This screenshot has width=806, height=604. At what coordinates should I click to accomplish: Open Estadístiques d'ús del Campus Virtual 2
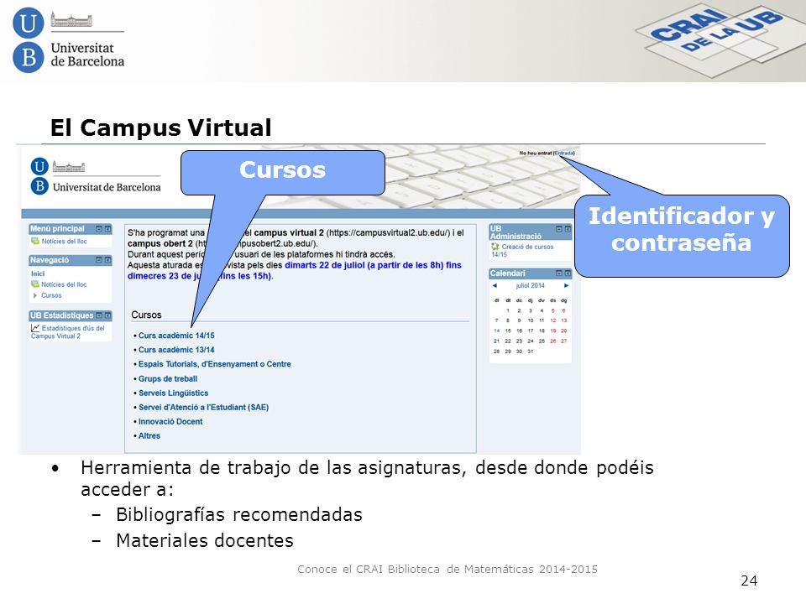point(67,332)
